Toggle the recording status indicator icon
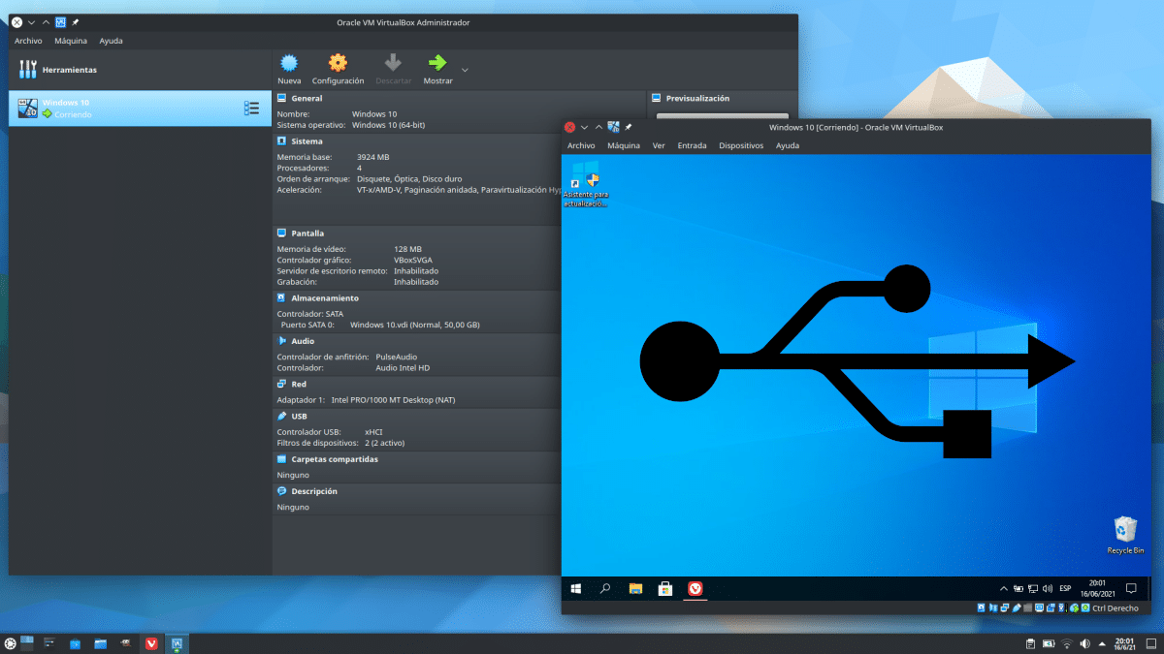 1051,607
